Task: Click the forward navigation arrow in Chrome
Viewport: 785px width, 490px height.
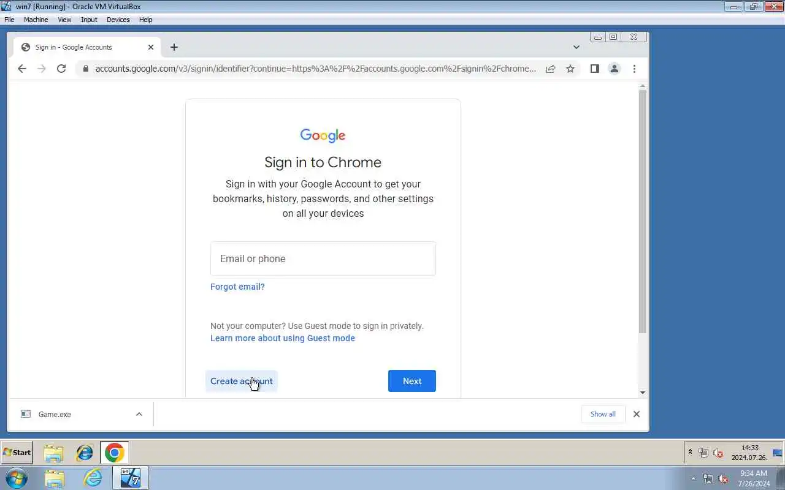Action: tap(42, 69)
